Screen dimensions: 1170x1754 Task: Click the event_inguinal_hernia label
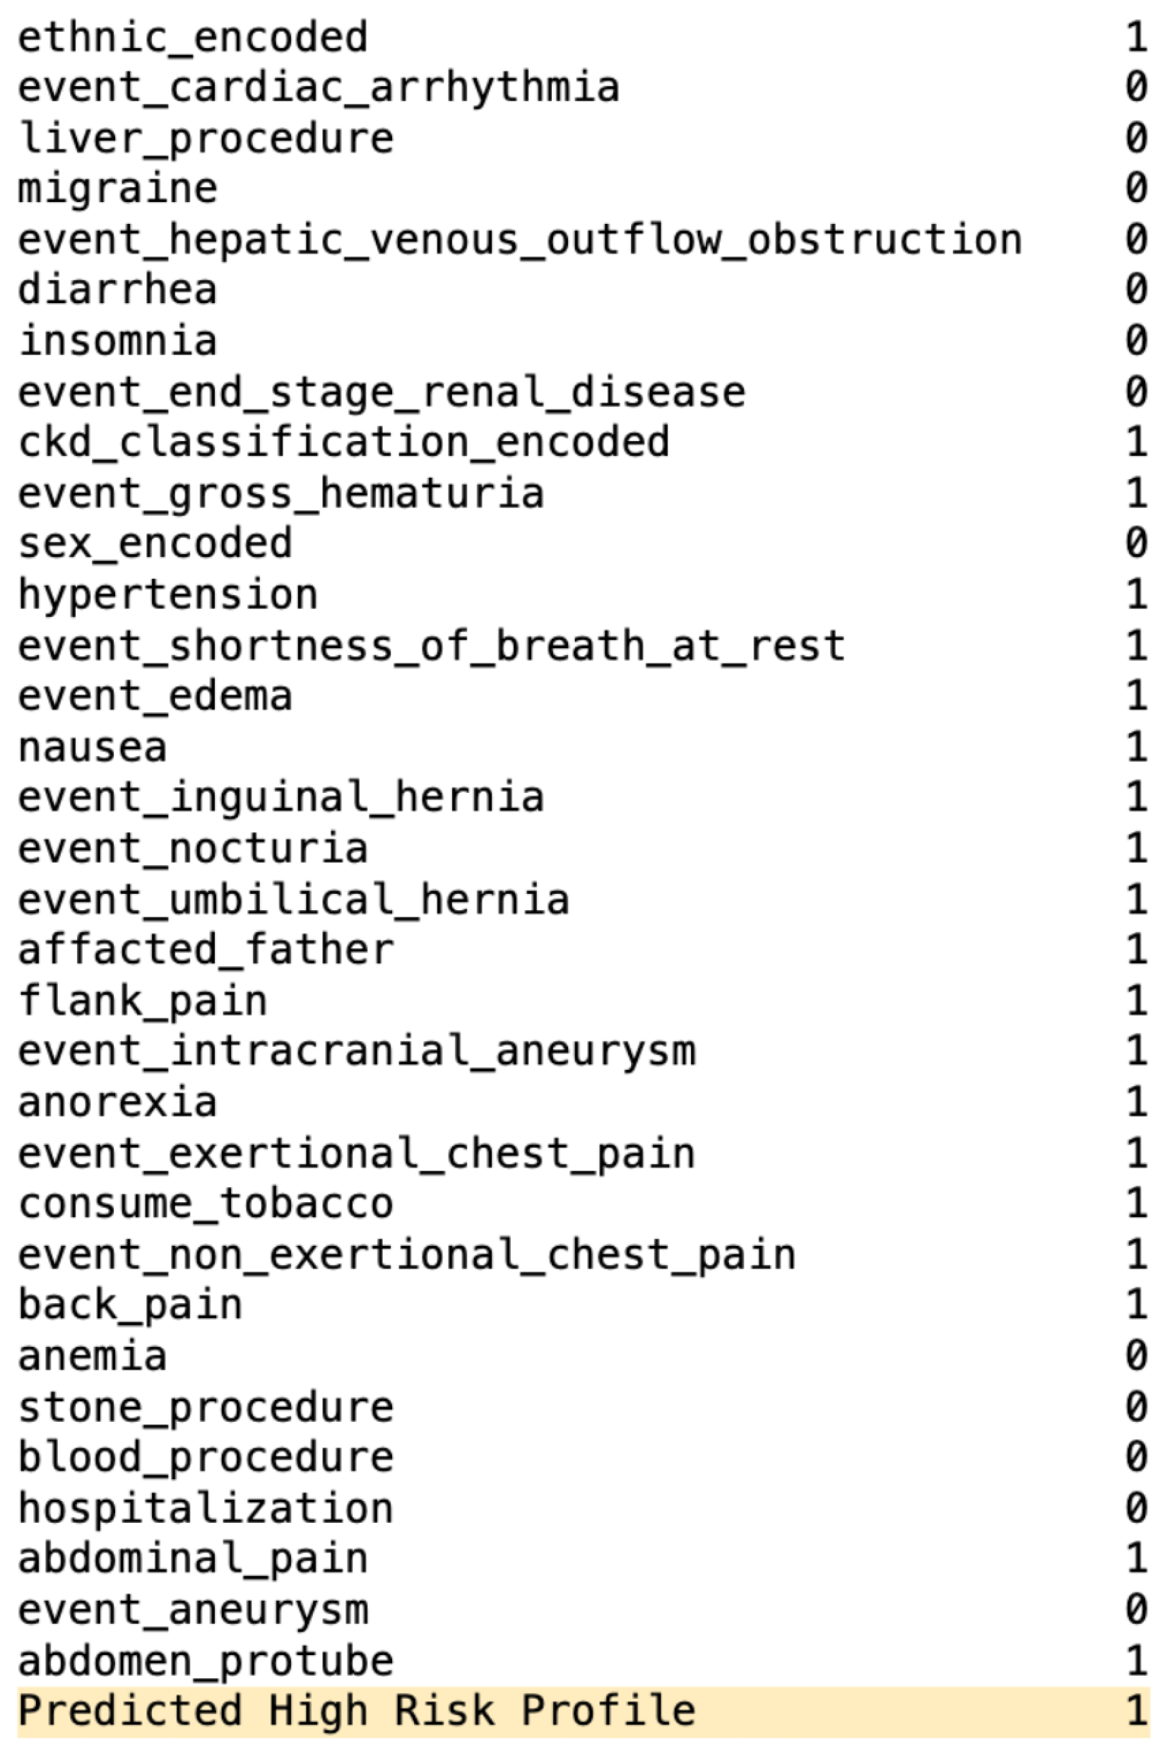pyautogui.click(x=280, y=797)
